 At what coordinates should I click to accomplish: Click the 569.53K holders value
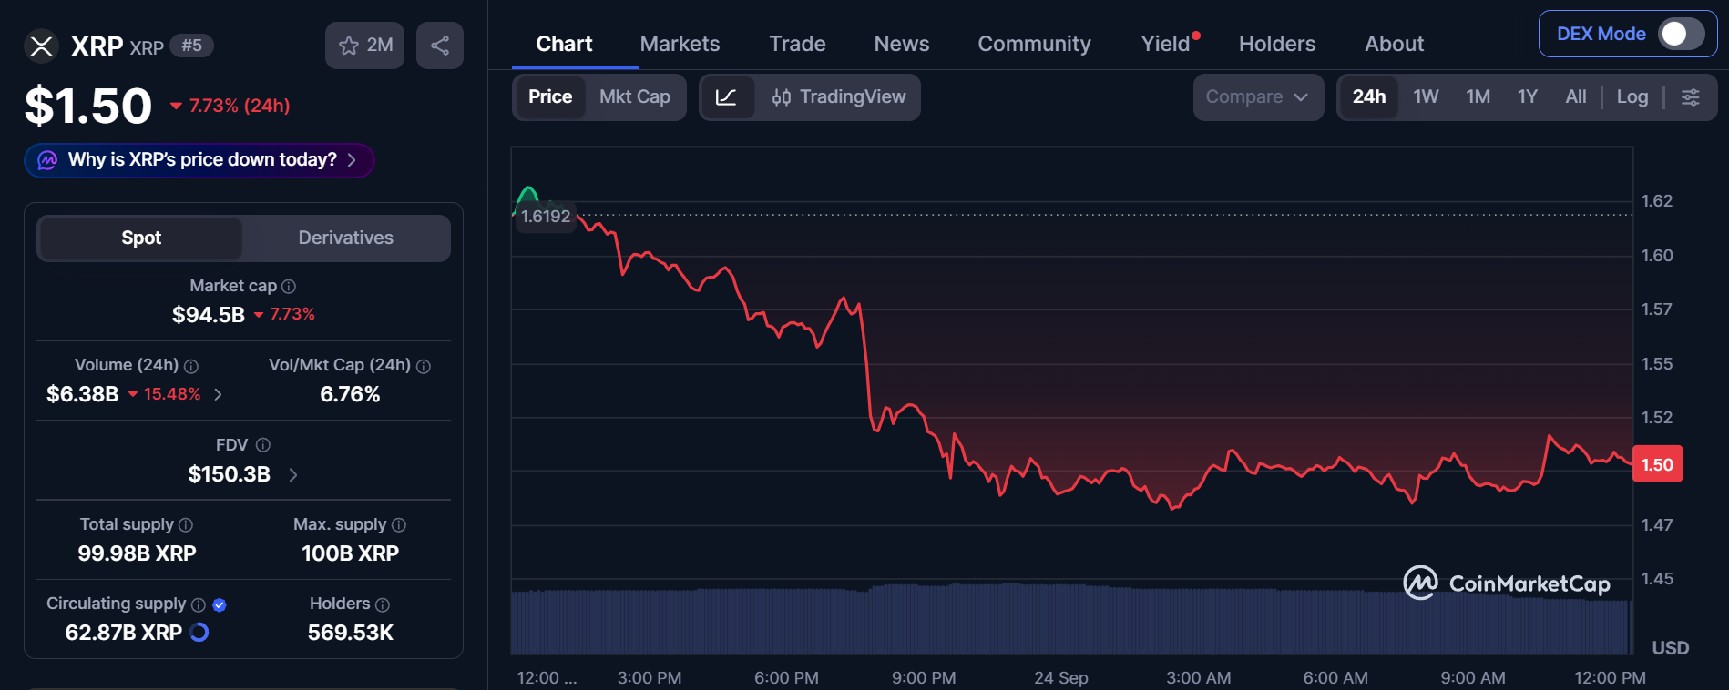351,633
